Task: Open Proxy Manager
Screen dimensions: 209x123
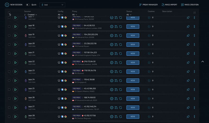Action: [148, 5]
